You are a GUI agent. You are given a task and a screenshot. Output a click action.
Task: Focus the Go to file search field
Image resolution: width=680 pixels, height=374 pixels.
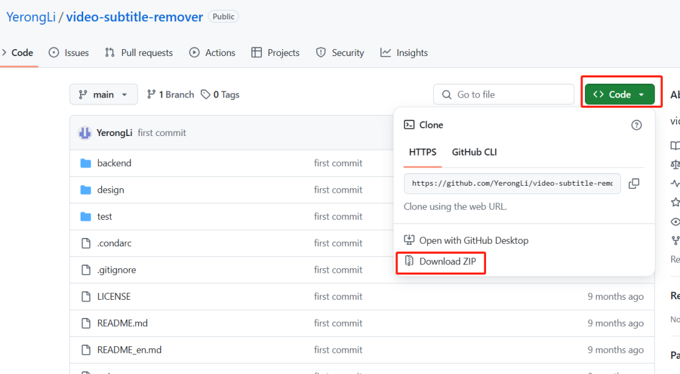[504, 94]
